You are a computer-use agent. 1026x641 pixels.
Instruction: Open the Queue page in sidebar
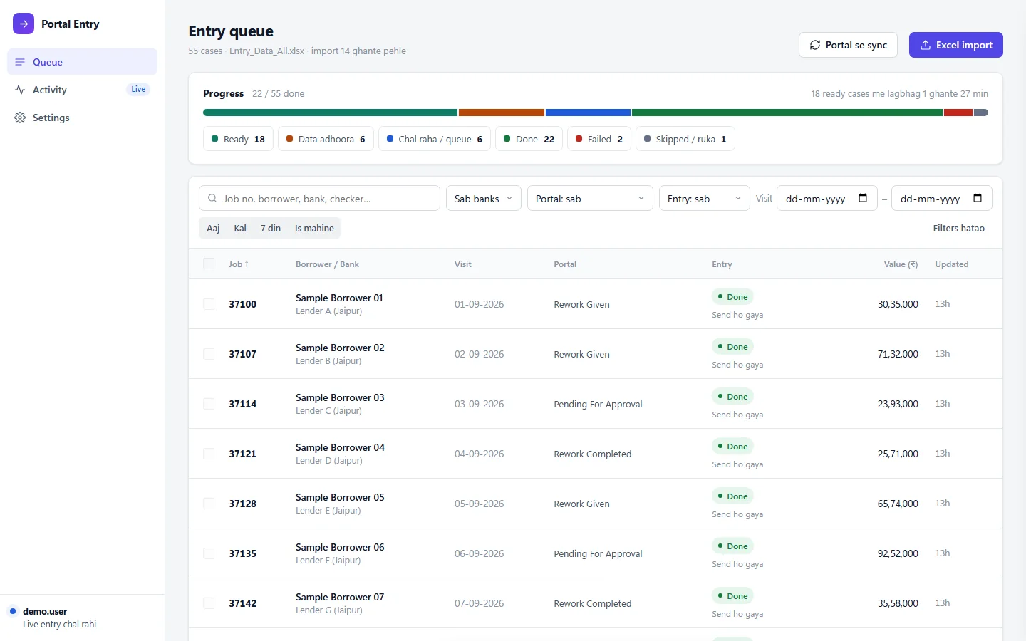click(82, 62)
